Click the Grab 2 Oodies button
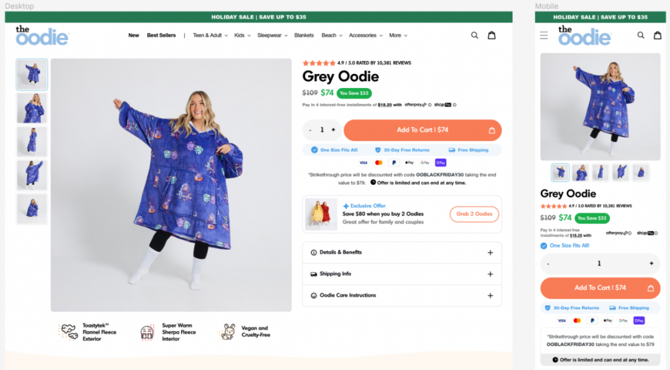Image resolution: width=670 pixels, height=370 pixels. coord(474,214)
